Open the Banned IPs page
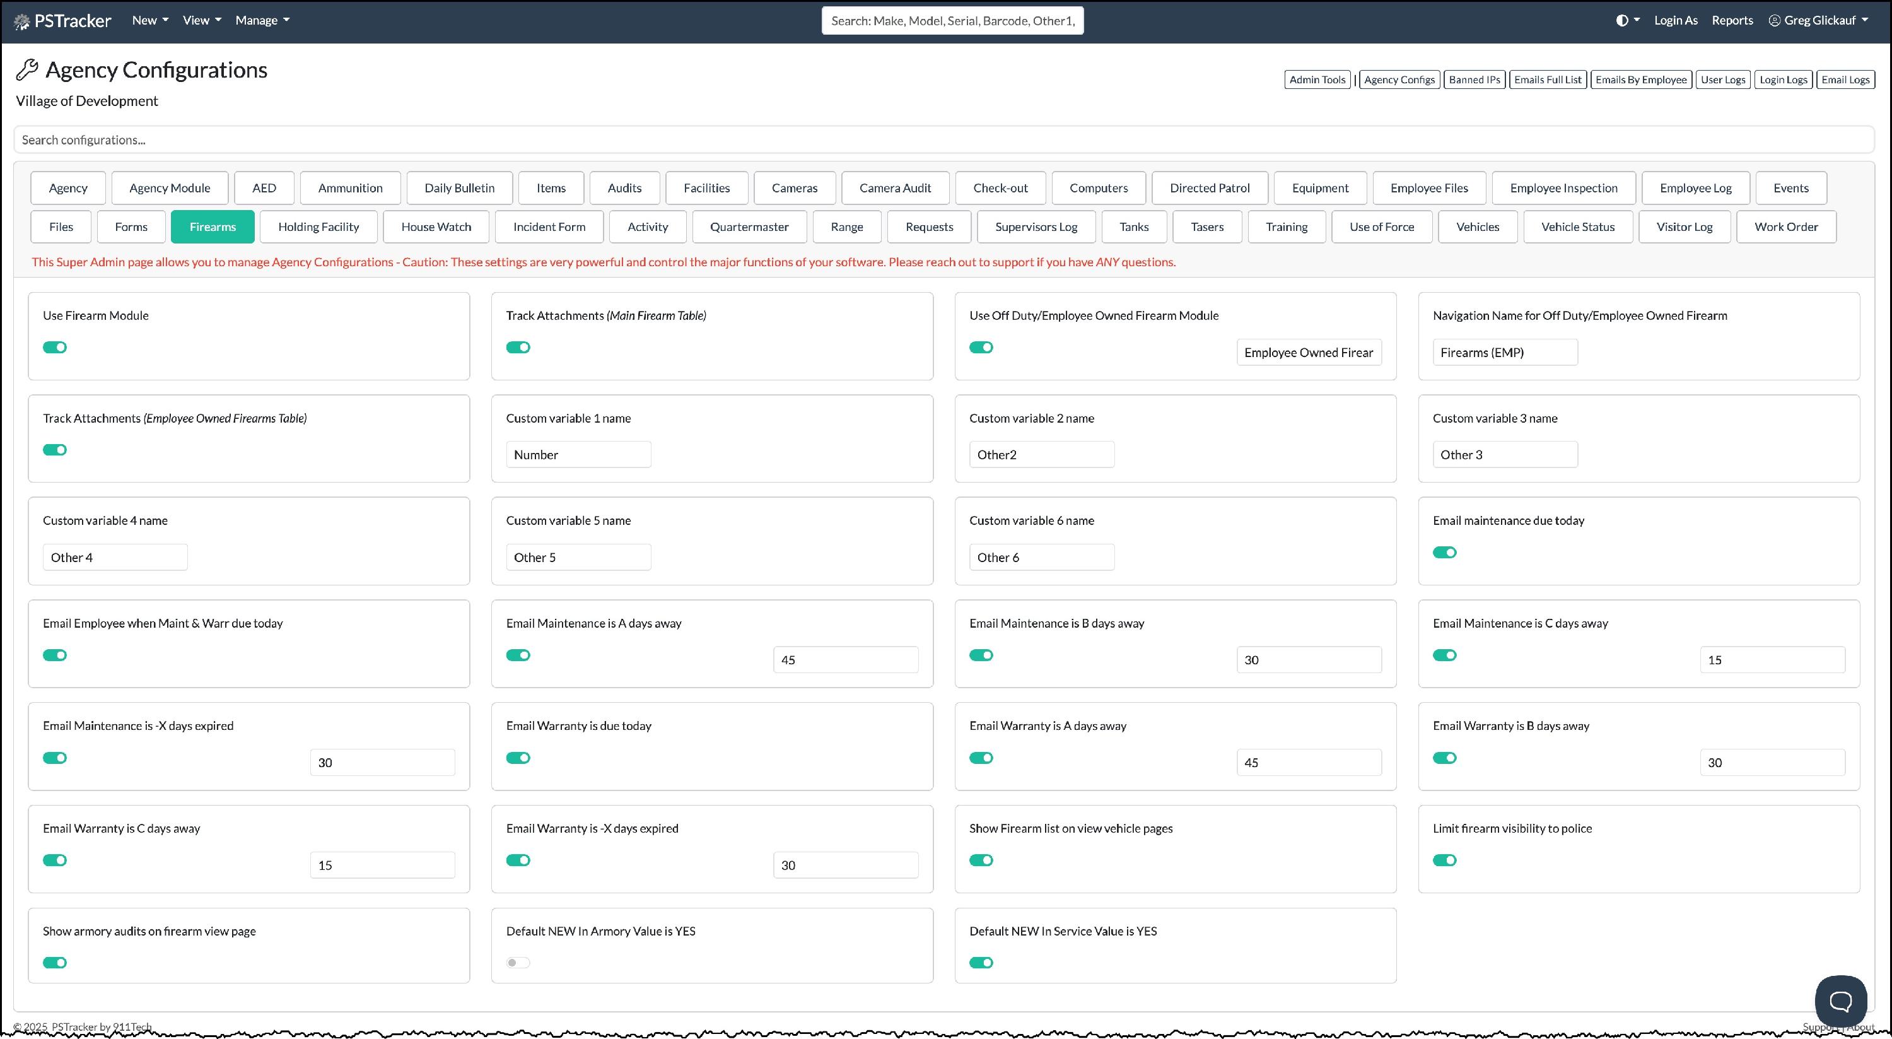 click(1474, 80)
